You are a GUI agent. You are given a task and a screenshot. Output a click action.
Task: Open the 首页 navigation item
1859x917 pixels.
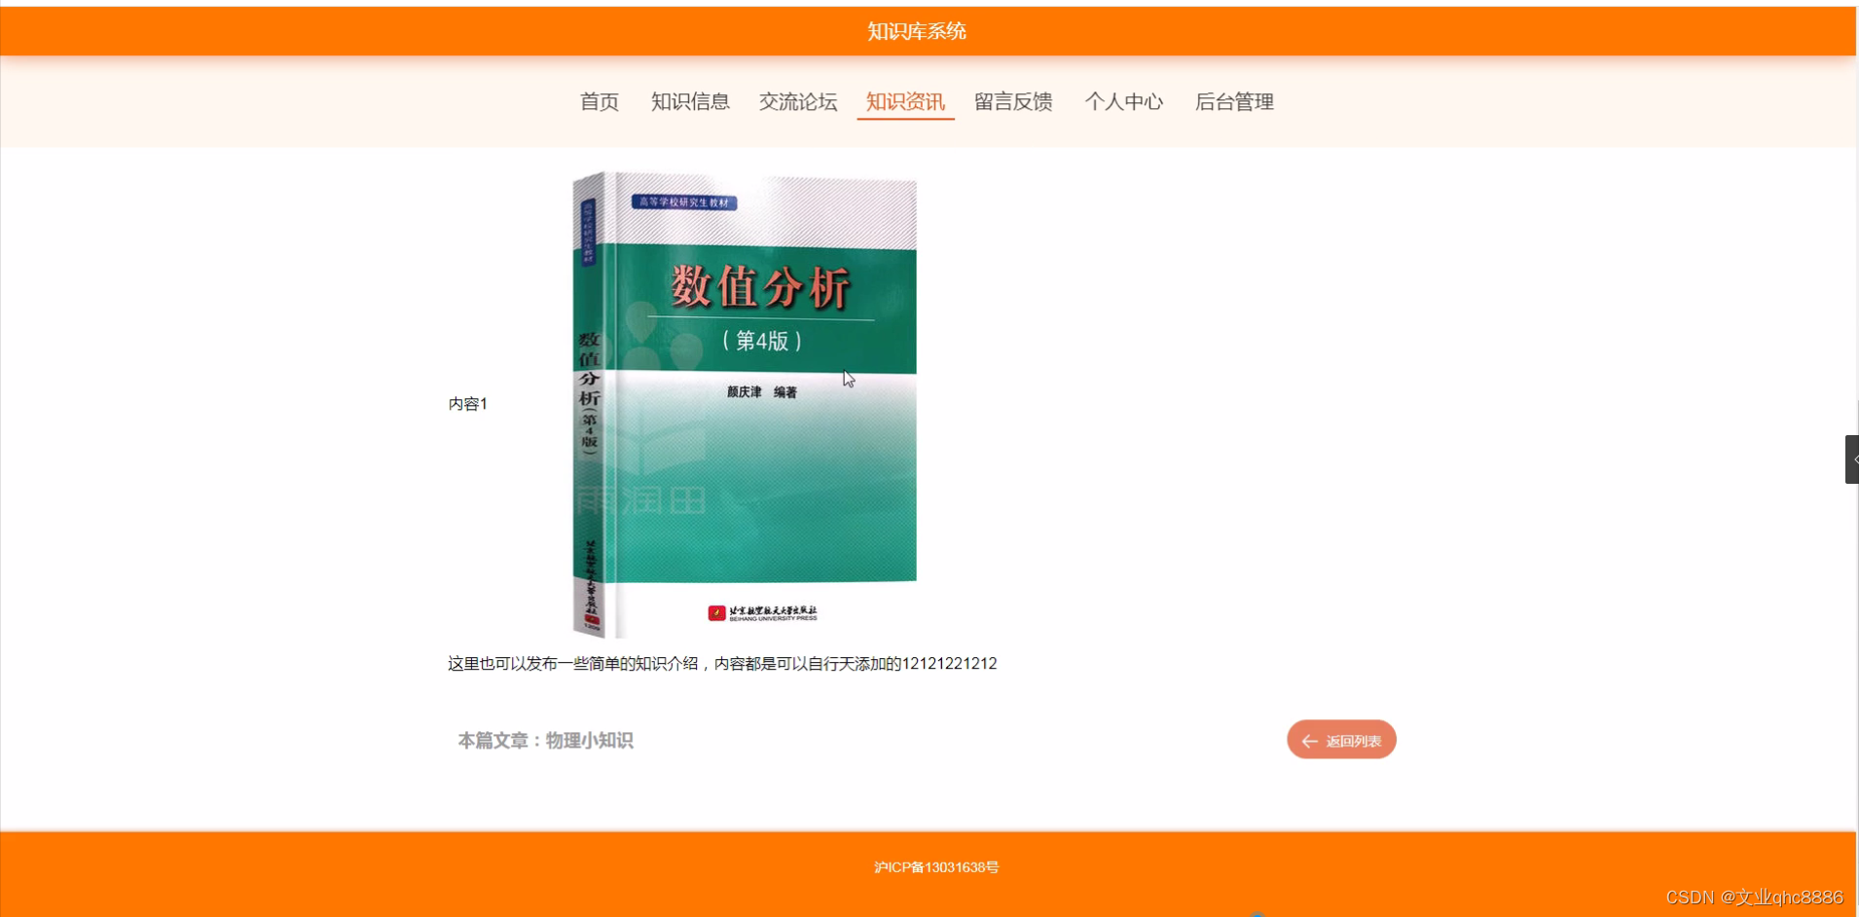point(600,102)
